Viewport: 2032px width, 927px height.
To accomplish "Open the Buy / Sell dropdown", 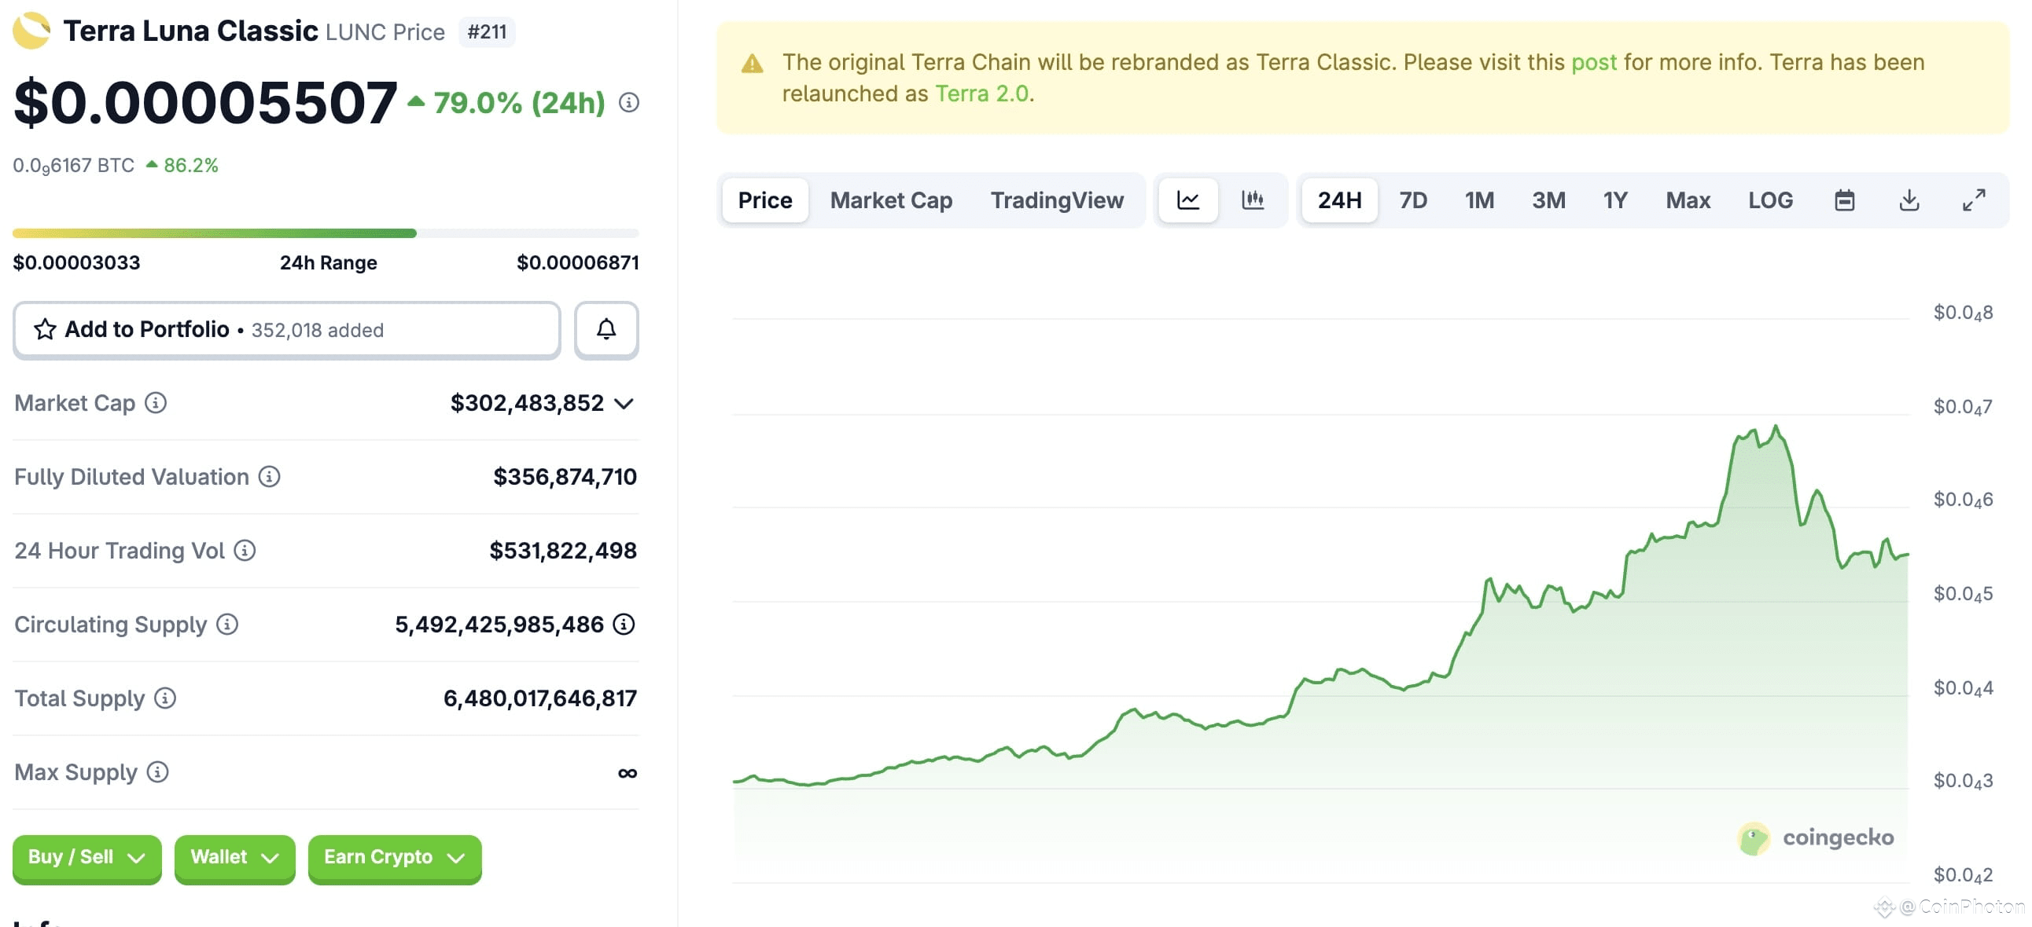I will 87,857.
